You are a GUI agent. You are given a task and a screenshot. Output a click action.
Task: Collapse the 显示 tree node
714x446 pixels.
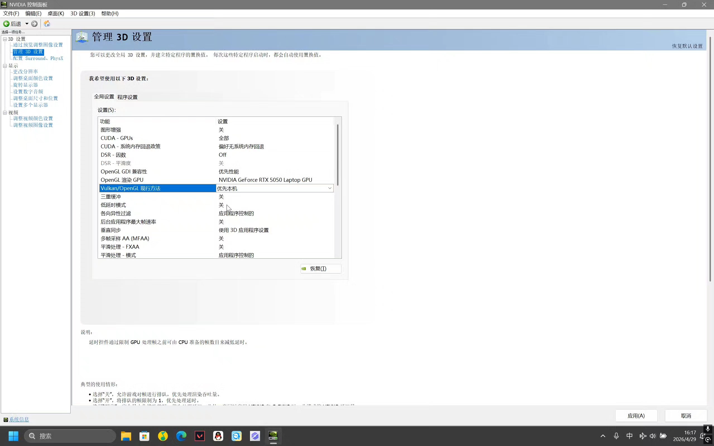pos(5,66)
